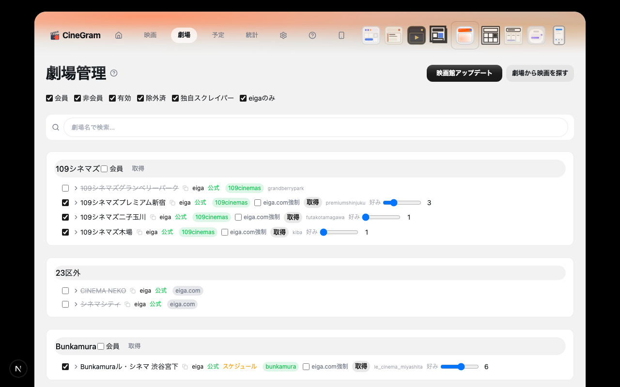The width and height of the screenshot is (620, 387).
Task: Expand the CINEMA NEKO entry
Action: (76, 290)
